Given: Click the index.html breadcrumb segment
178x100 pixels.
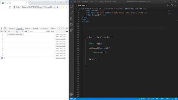Looking at the screenshot, I should click(119, 9).
